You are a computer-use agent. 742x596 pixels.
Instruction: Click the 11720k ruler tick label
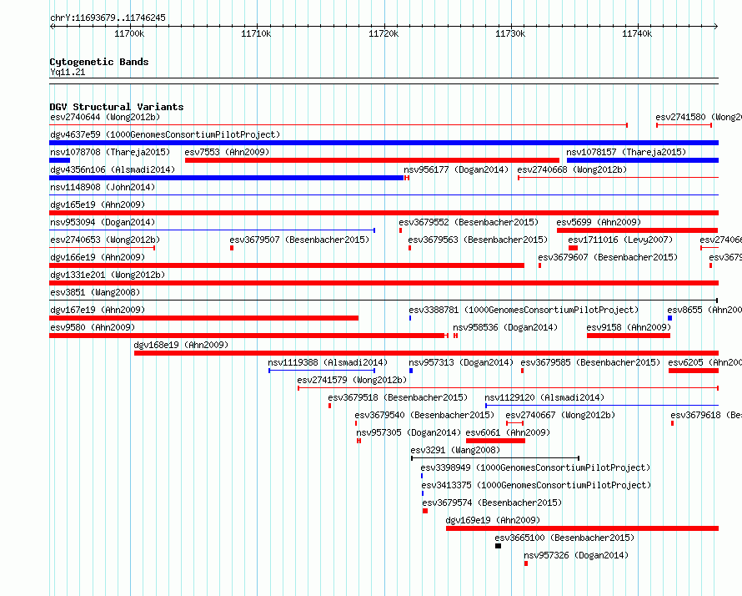(x=384, y=33)
